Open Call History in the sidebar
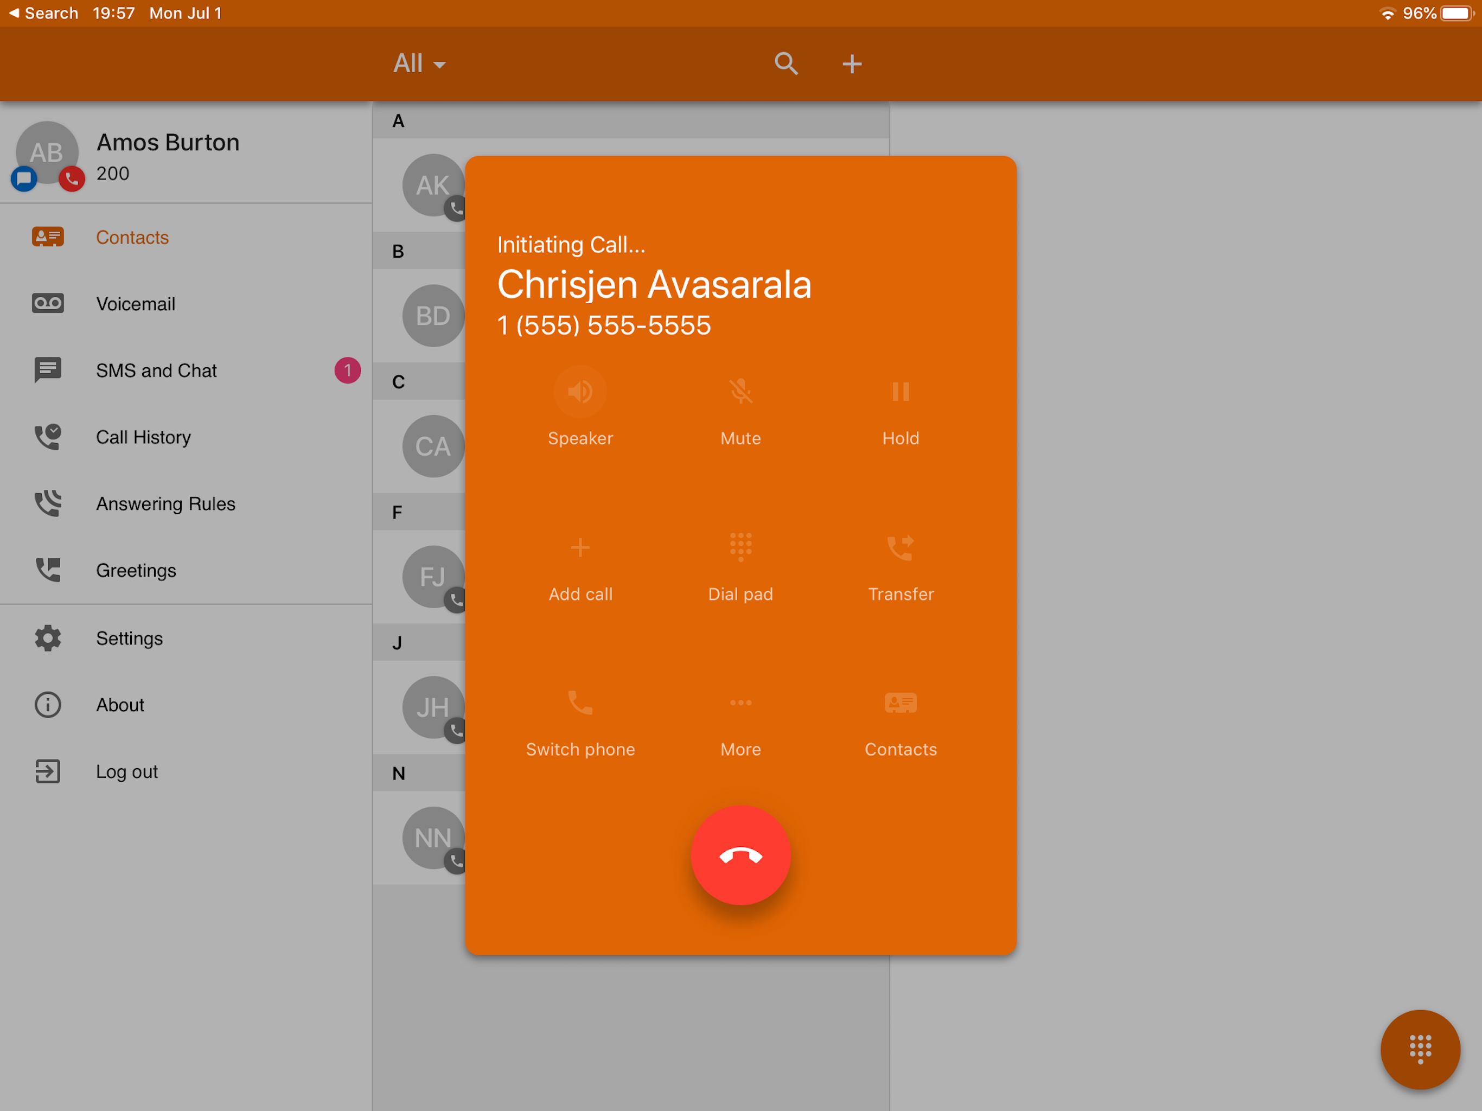1482x1111 pixels. pyautogui.click(x=186, y=437)
